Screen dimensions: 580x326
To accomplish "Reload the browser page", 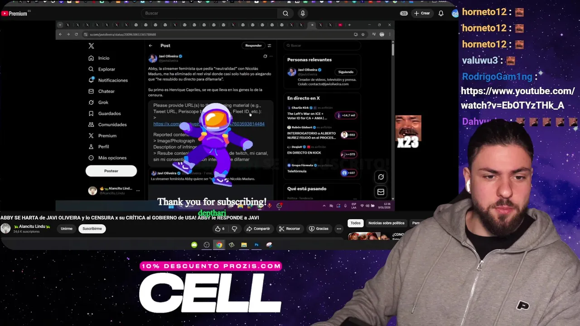I will click(76, 34).
